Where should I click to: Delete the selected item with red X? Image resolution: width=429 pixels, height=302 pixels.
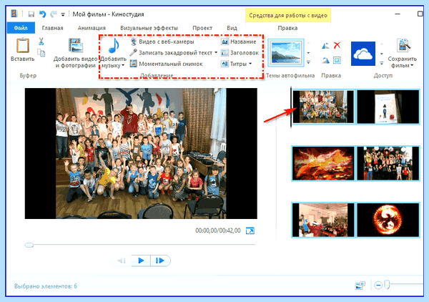click(337, 45)
